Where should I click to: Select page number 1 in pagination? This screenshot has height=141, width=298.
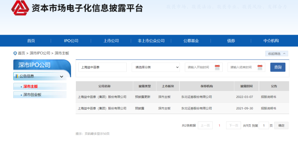tap(219, 126)
